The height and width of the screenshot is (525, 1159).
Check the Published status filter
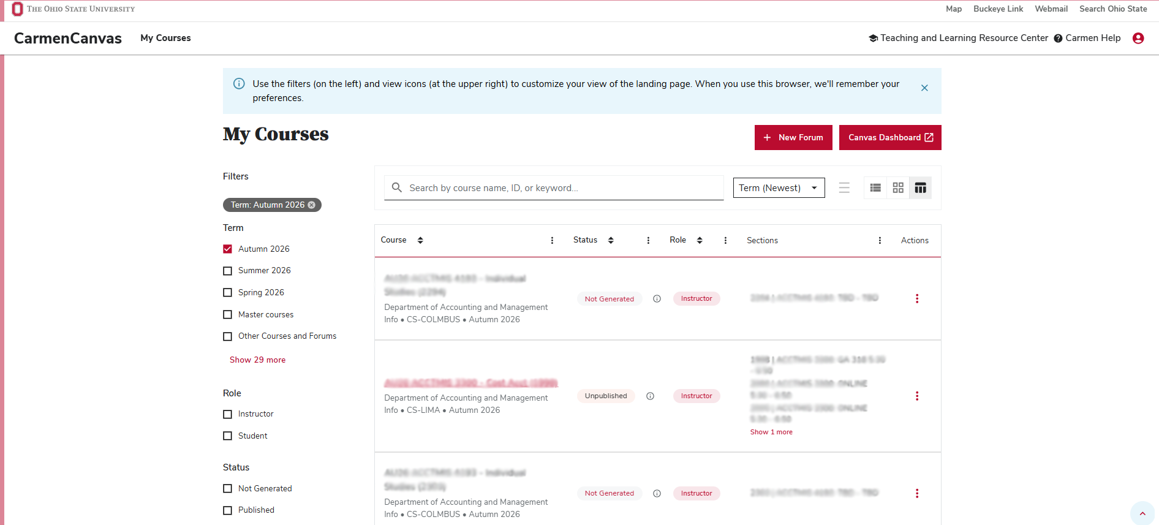pos(227,510)
